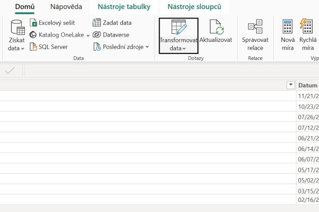Select the cell starting 07/26
319x212 pixels.
pyautogui.click(x=308, y=117)
